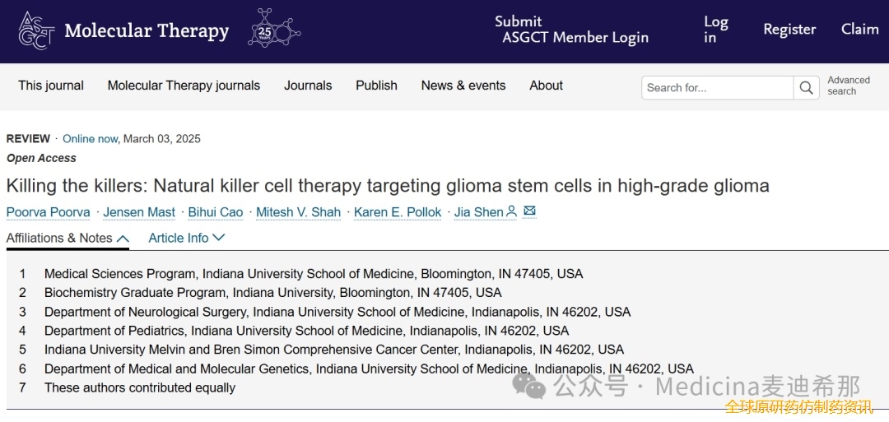Expand the Article Info section
The width and height of the screenshot is (889, 422).
[187, 239]
